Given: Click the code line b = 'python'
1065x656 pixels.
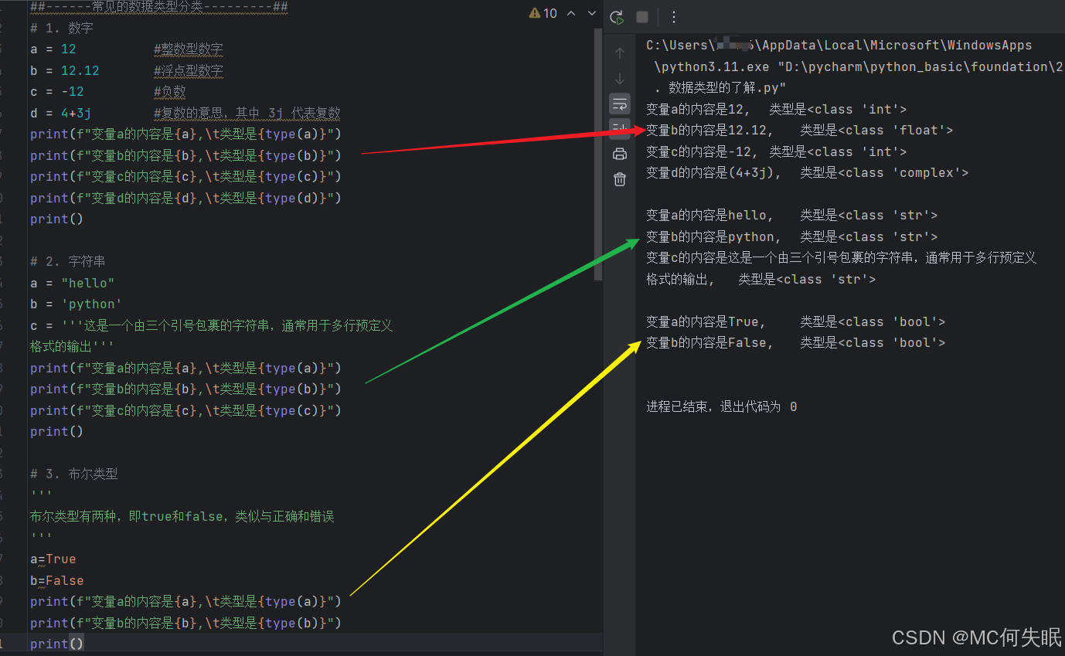Looking at the screenshot, I should point(77,304).
